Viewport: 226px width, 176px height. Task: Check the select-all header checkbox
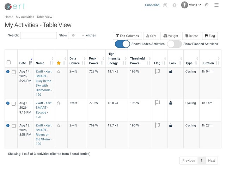coord(9,62)
